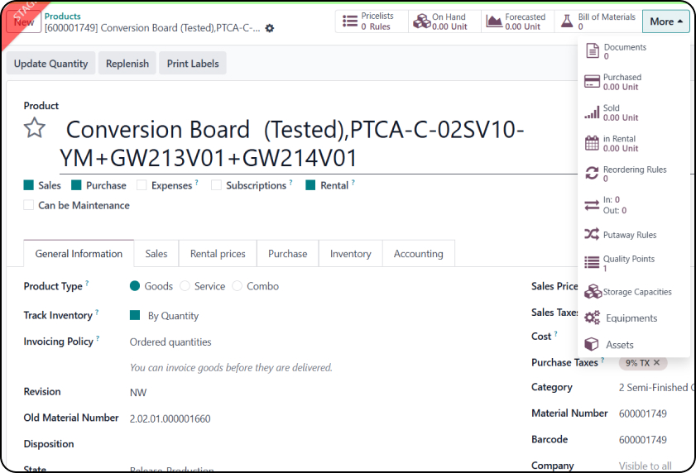Viewport: 696px width, 473px height.
Task: Select the Service product type radio
Action: 186,286
